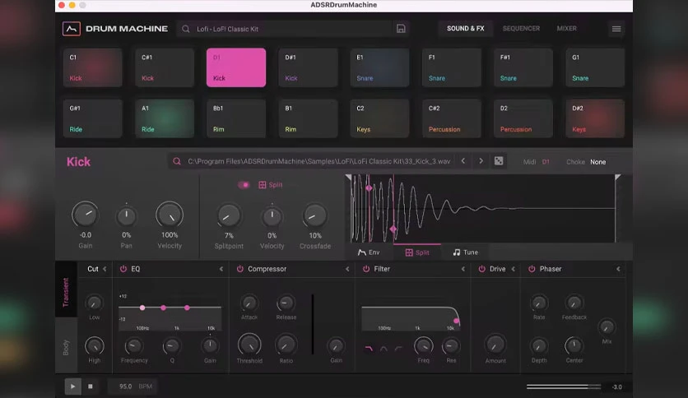The image size is (688, 398).
Task: Trigger the C1 Kick pad
Action: tap(92, 67)
